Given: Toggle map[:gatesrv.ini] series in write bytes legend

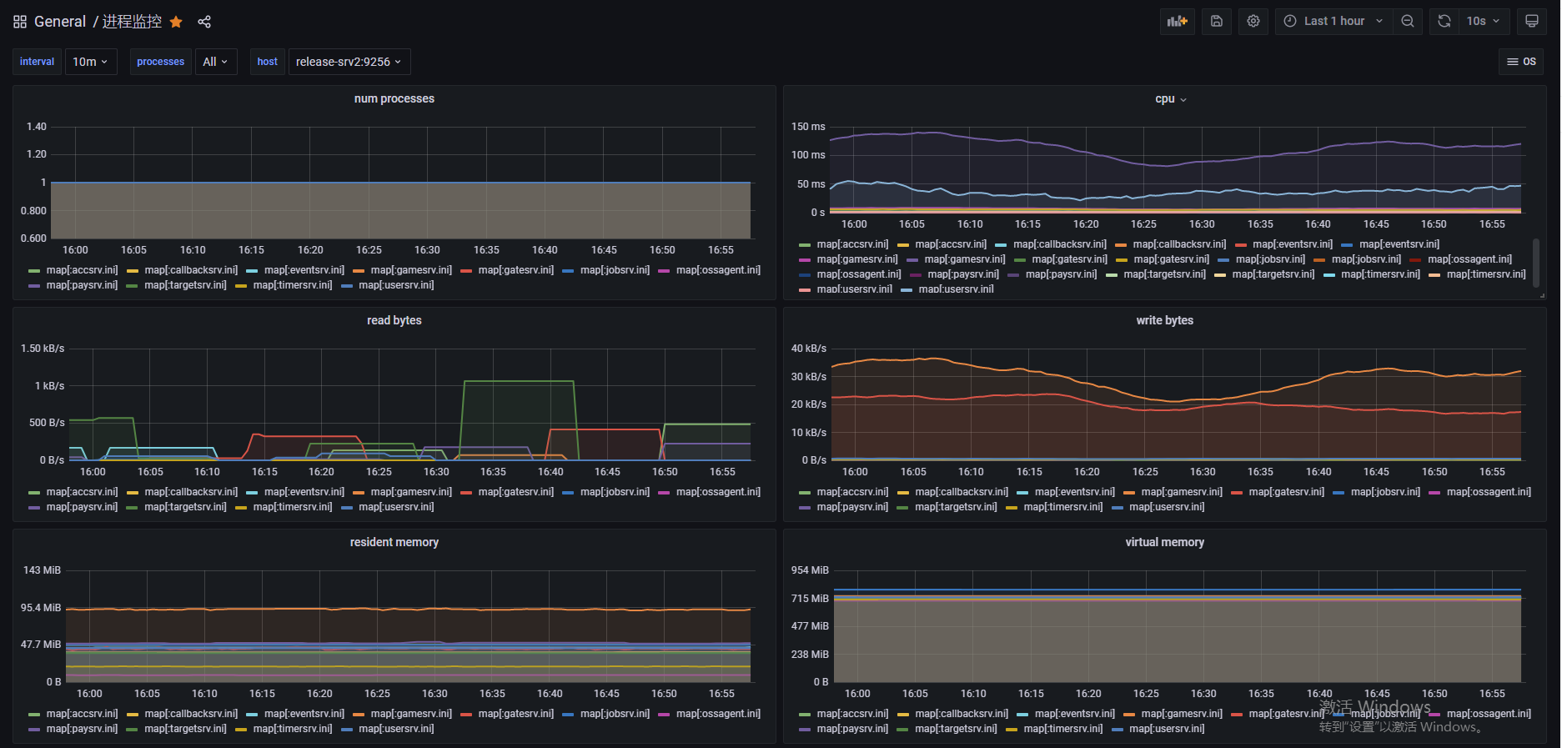Looking at the screenshot, I should point(1286,492).
